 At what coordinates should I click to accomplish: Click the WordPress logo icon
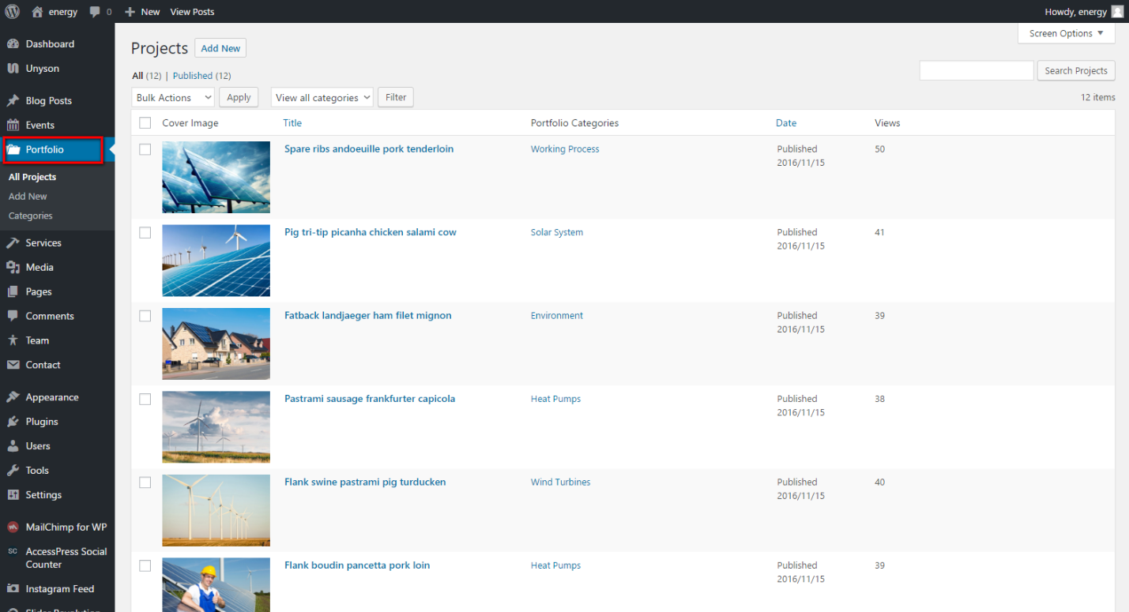coord(12,12)
